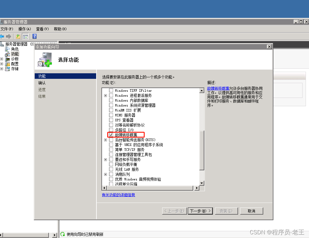Viewport: 309px width, 238px height.
Task: Open help via the question mark icon
Action: click(34, 36)
